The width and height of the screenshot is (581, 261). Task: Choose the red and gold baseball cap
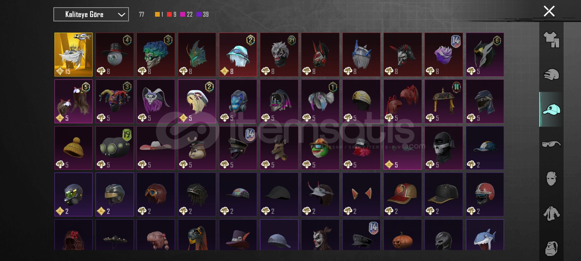[403, 194]
